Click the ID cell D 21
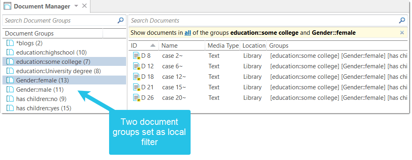The width and height of the screenshot is (412, 160). tap(148, 87)
